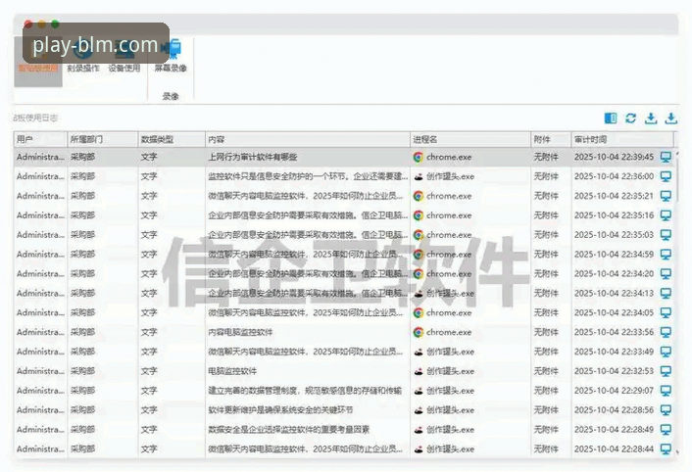The image size is (692, 472).
Task: Open monitor icon for 22:34:59 row
Action: click(666, 255)
